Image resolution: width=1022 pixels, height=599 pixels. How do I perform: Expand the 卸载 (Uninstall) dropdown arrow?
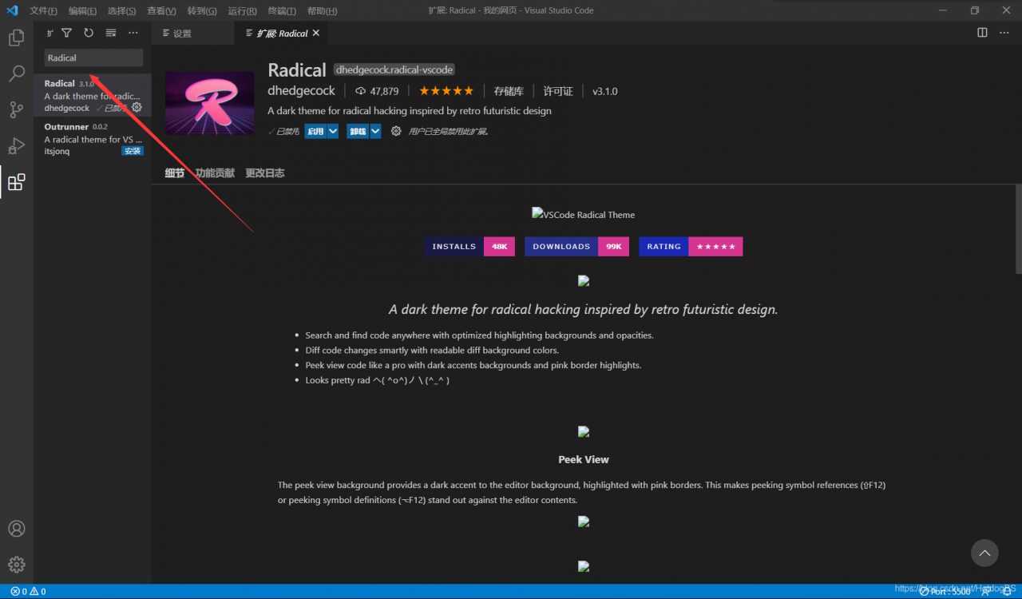tap(375, 131)
